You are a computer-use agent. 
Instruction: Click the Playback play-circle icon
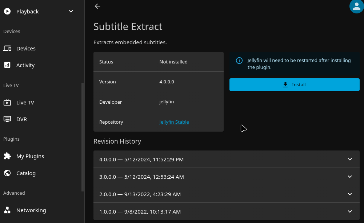pos(7,11)
